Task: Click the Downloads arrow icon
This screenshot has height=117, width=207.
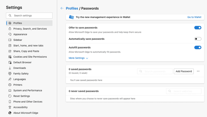Action: [10, 68]
